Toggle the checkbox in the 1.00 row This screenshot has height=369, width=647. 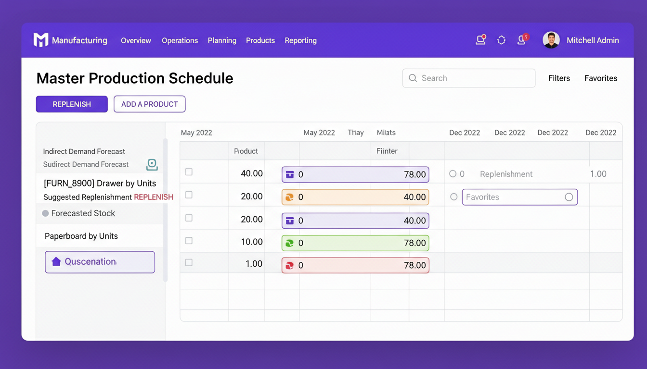click(189, 263)
